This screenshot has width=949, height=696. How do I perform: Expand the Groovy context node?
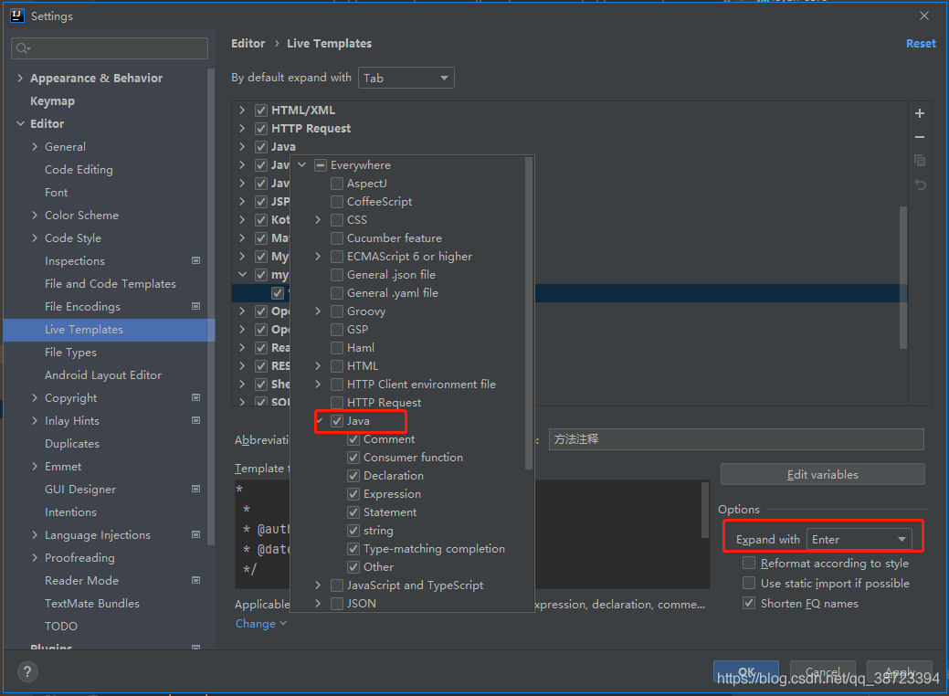318,311
